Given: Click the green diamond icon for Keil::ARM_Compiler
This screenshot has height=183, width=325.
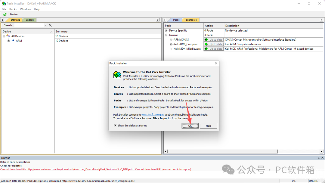Looking at the screenshot, I should (x=206, y=44).
